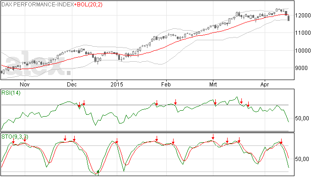The width and height of the screenshot is (316, 177).
Task: Click the STO(9,3,3) indicator label
Action: pos(15,137)
